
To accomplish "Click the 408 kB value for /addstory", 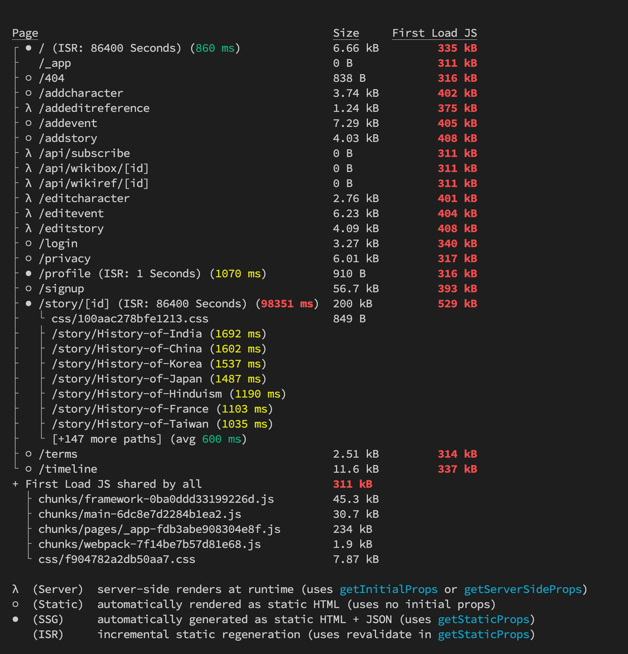I will (457, 138).
